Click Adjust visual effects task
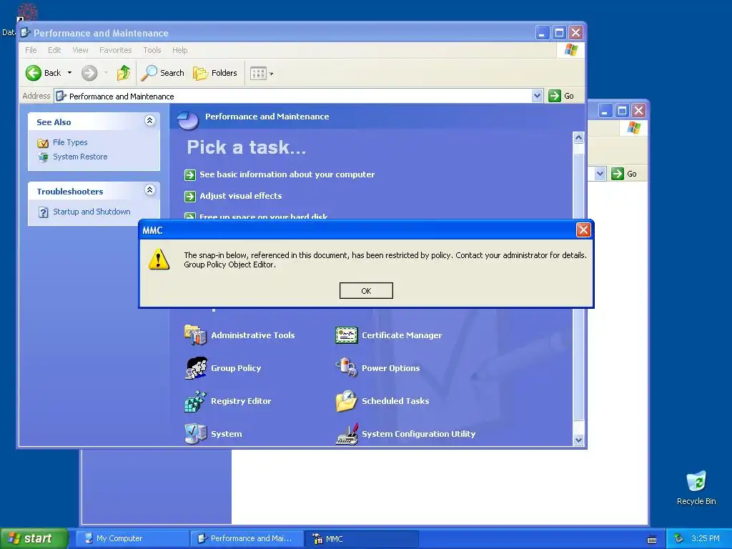 240,196
